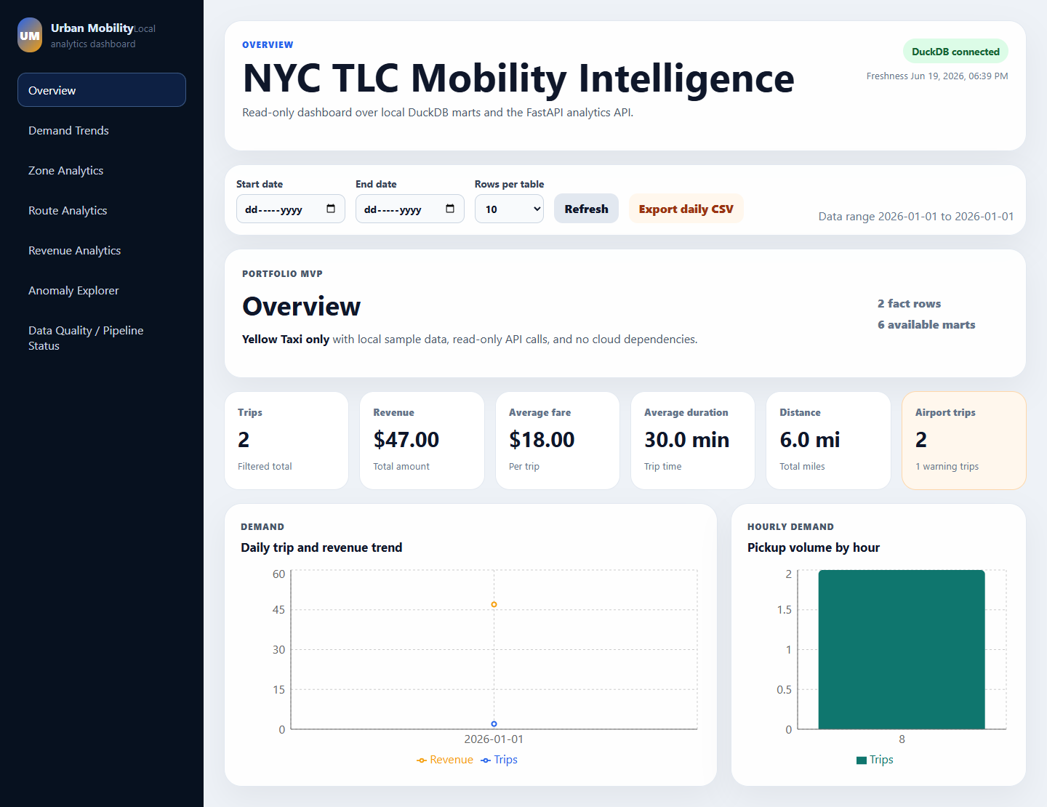Toggle the Trips legend in daily trend chart
Screen dimensions: 1047x807
(x=500, y=760)
